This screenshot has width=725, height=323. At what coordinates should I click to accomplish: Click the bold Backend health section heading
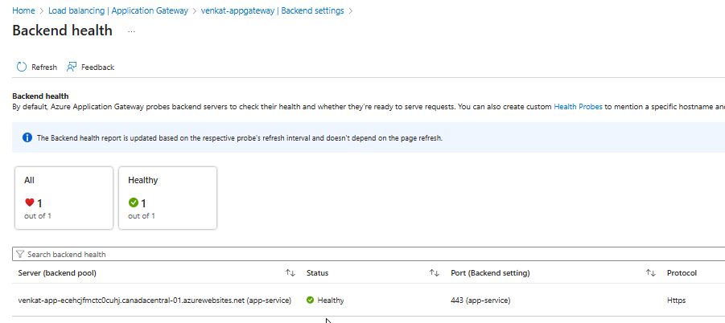point(40,96)
